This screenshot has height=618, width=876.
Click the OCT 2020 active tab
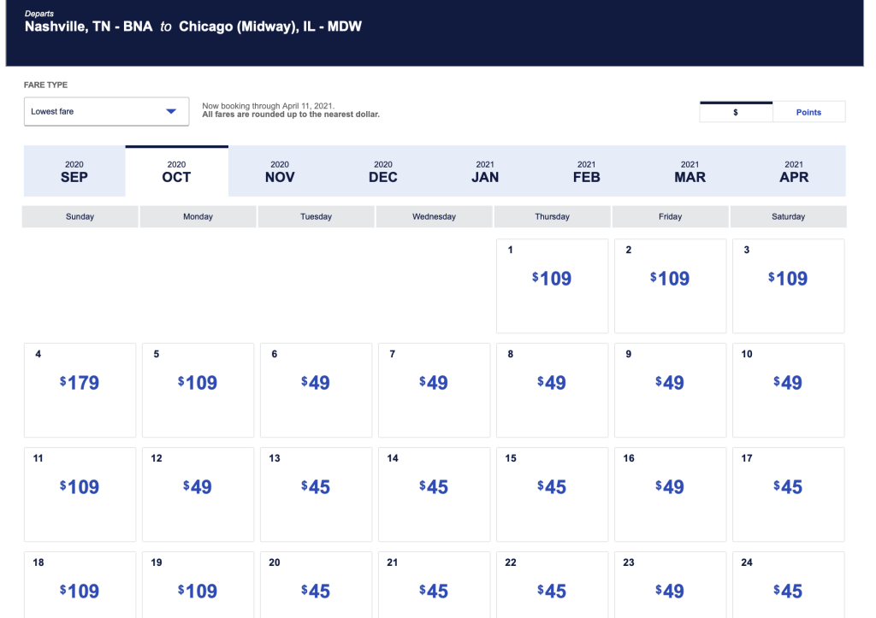tap(176, 172)
